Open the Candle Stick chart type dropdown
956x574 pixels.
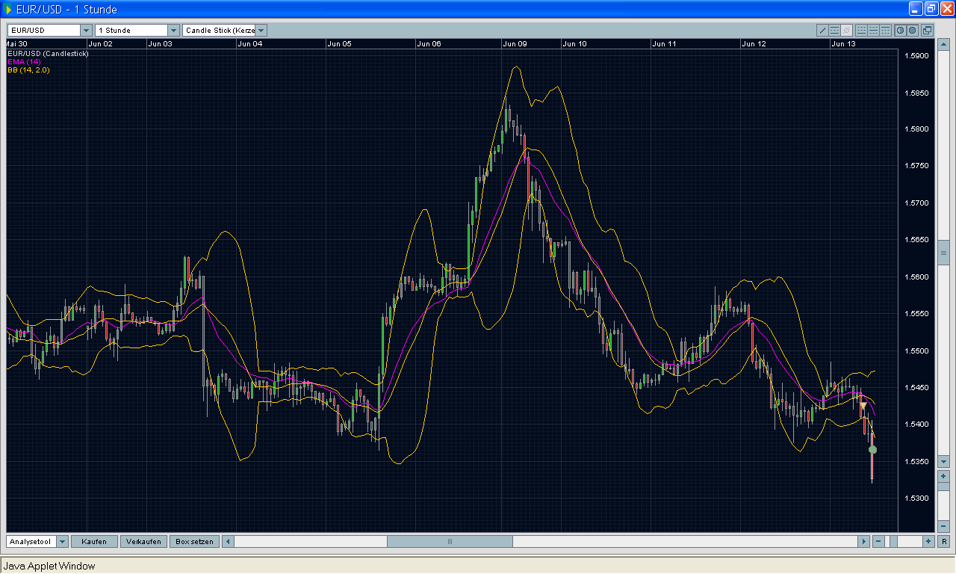261,31
